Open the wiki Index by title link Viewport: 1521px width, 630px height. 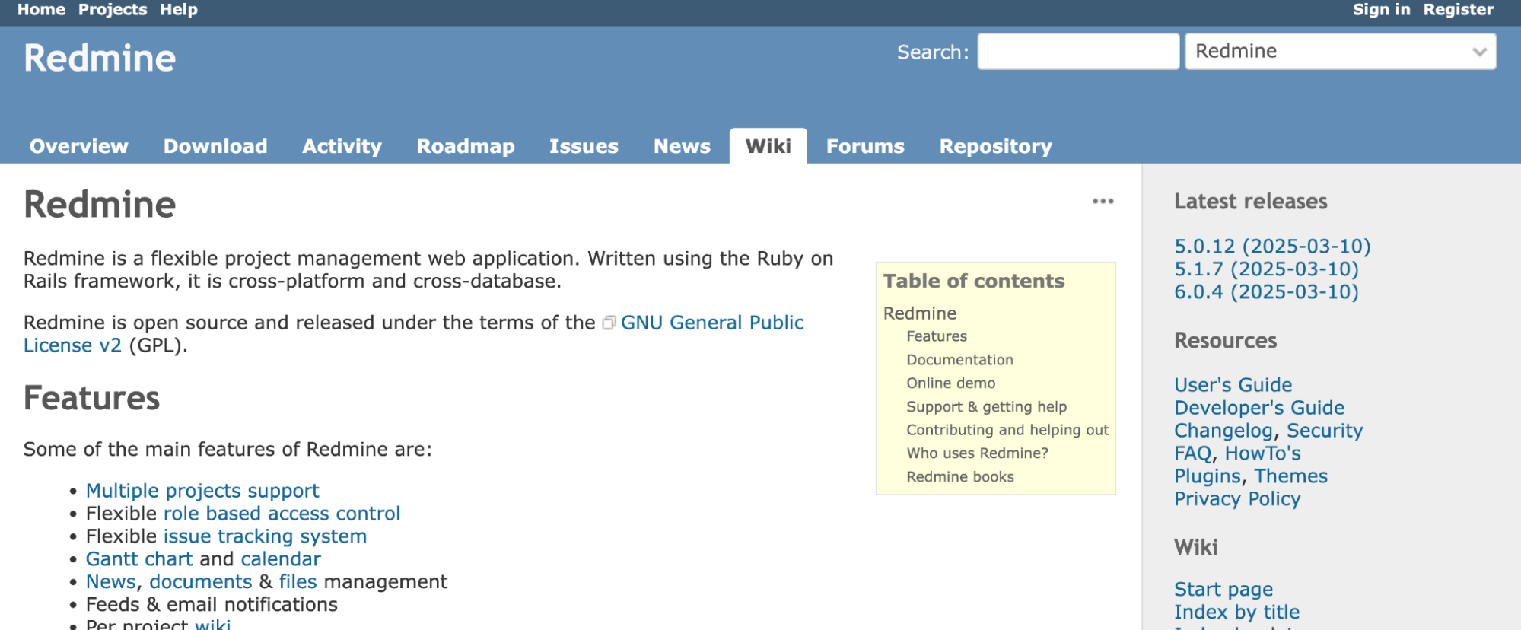[x=1236, y=612]
